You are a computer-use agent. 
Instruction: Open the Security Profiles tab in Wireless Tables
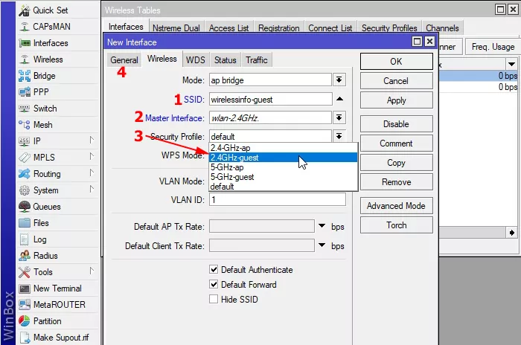point(389,28)
